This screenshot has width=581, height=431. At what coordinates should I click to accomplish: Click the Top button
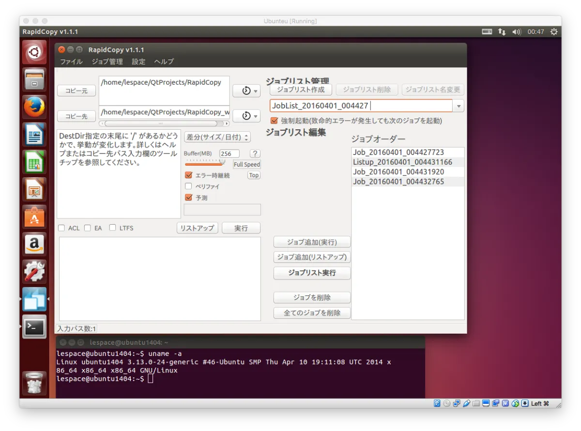pos(254,175)
